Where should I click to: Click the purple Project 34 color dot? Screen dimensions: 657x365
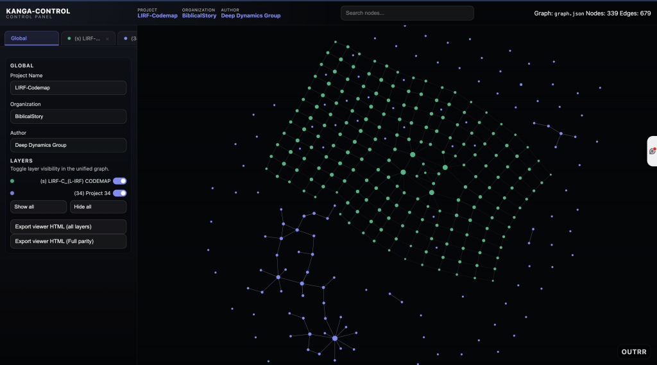click(x=12, y=193)
